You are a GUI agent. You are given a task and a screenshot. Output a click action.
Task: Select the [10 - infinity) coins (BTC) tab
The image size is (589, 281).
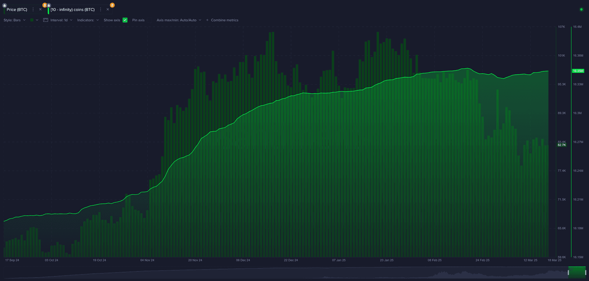pos(73,10)
